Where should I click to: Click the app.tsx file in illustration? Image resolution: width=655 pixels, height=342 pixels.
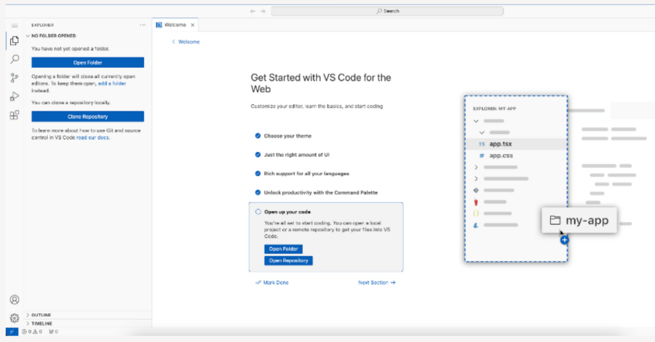501,143
